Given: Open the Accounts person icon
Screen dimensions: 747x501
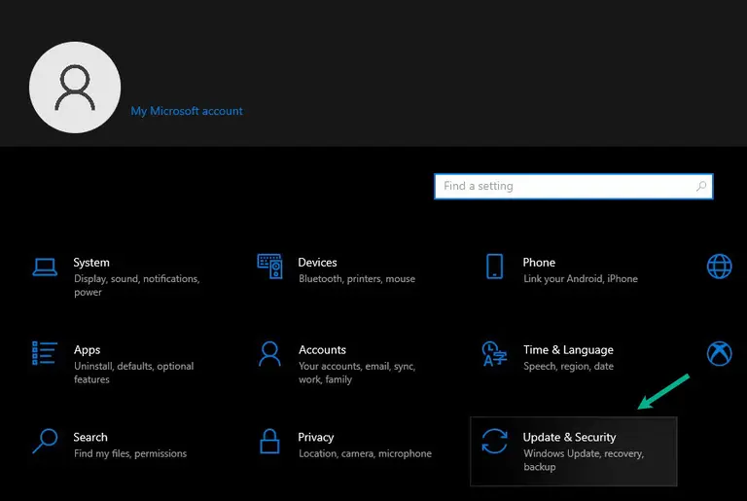Looking at the screenshot, I should 269,354.
